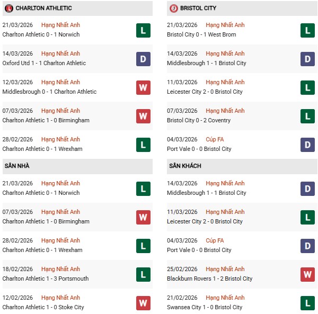Open the Cúp FA link in Bristol City's top list
Viewport: 318px width, 314px height.
[x=217, y=140]
